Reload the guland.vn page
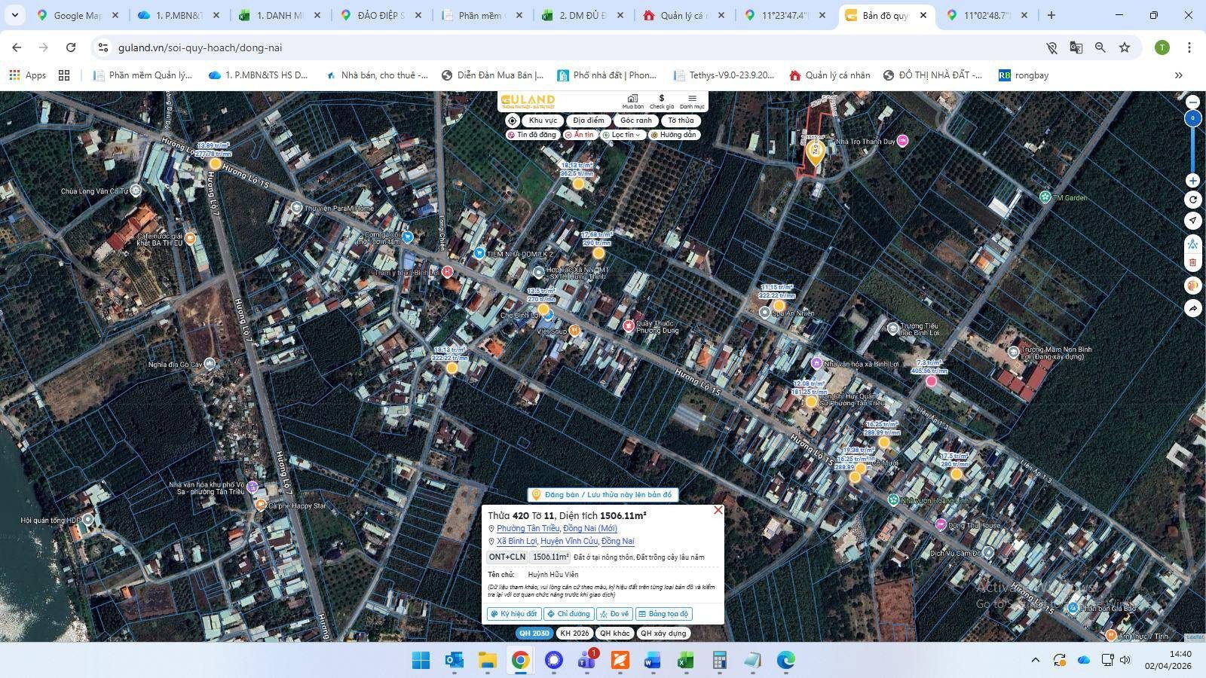1206x678 pixels. click(x=71, y=47)
